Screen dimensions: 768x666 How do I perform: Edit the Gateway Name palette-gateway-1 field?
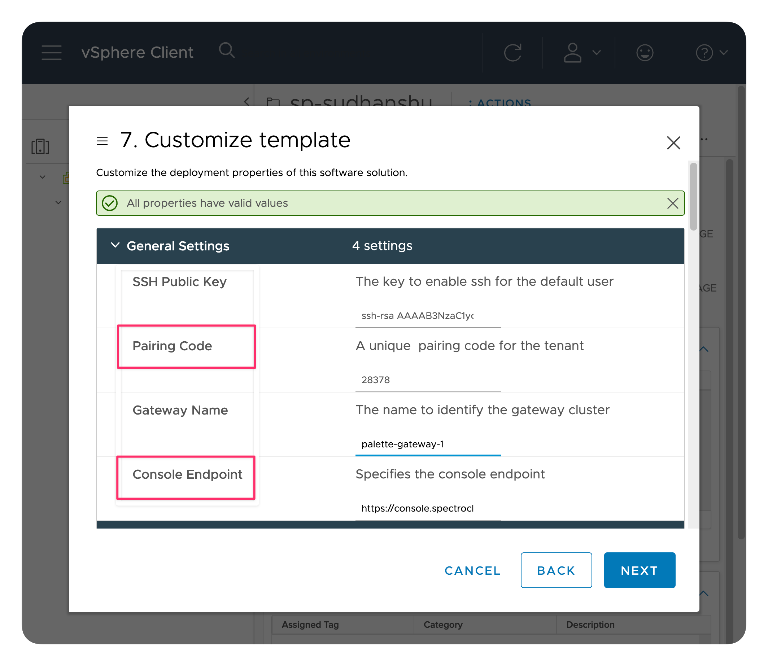click(x=428, y=444)
